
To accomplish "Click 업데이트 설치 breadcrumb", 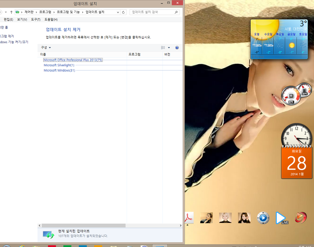I will (95, 12).
